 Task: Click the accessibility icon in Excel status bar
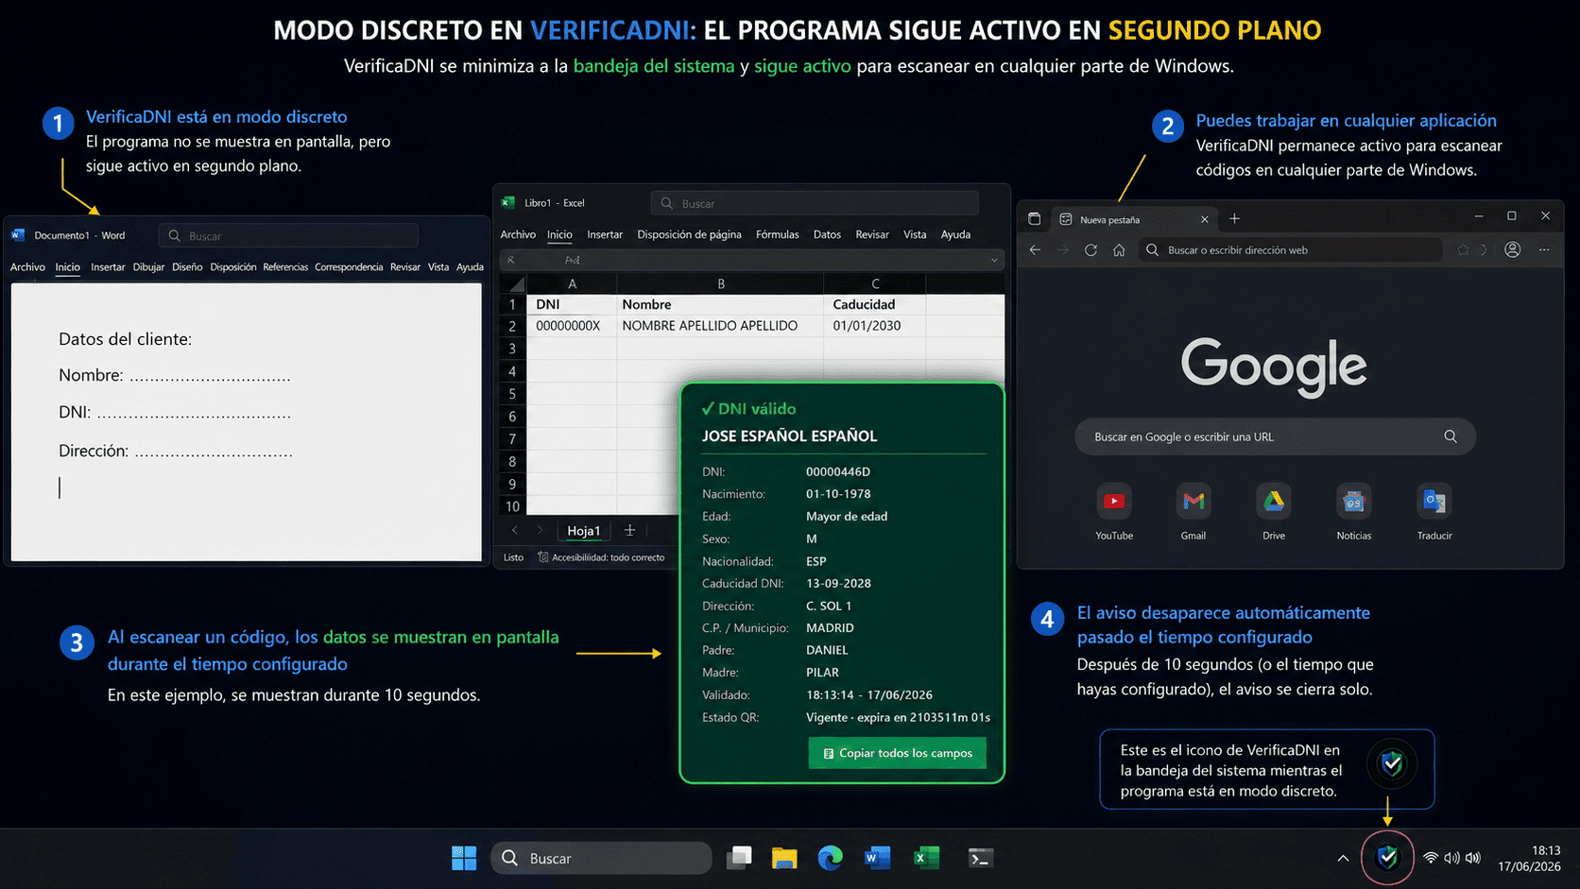pyautogui.click(x=542, y=557)
